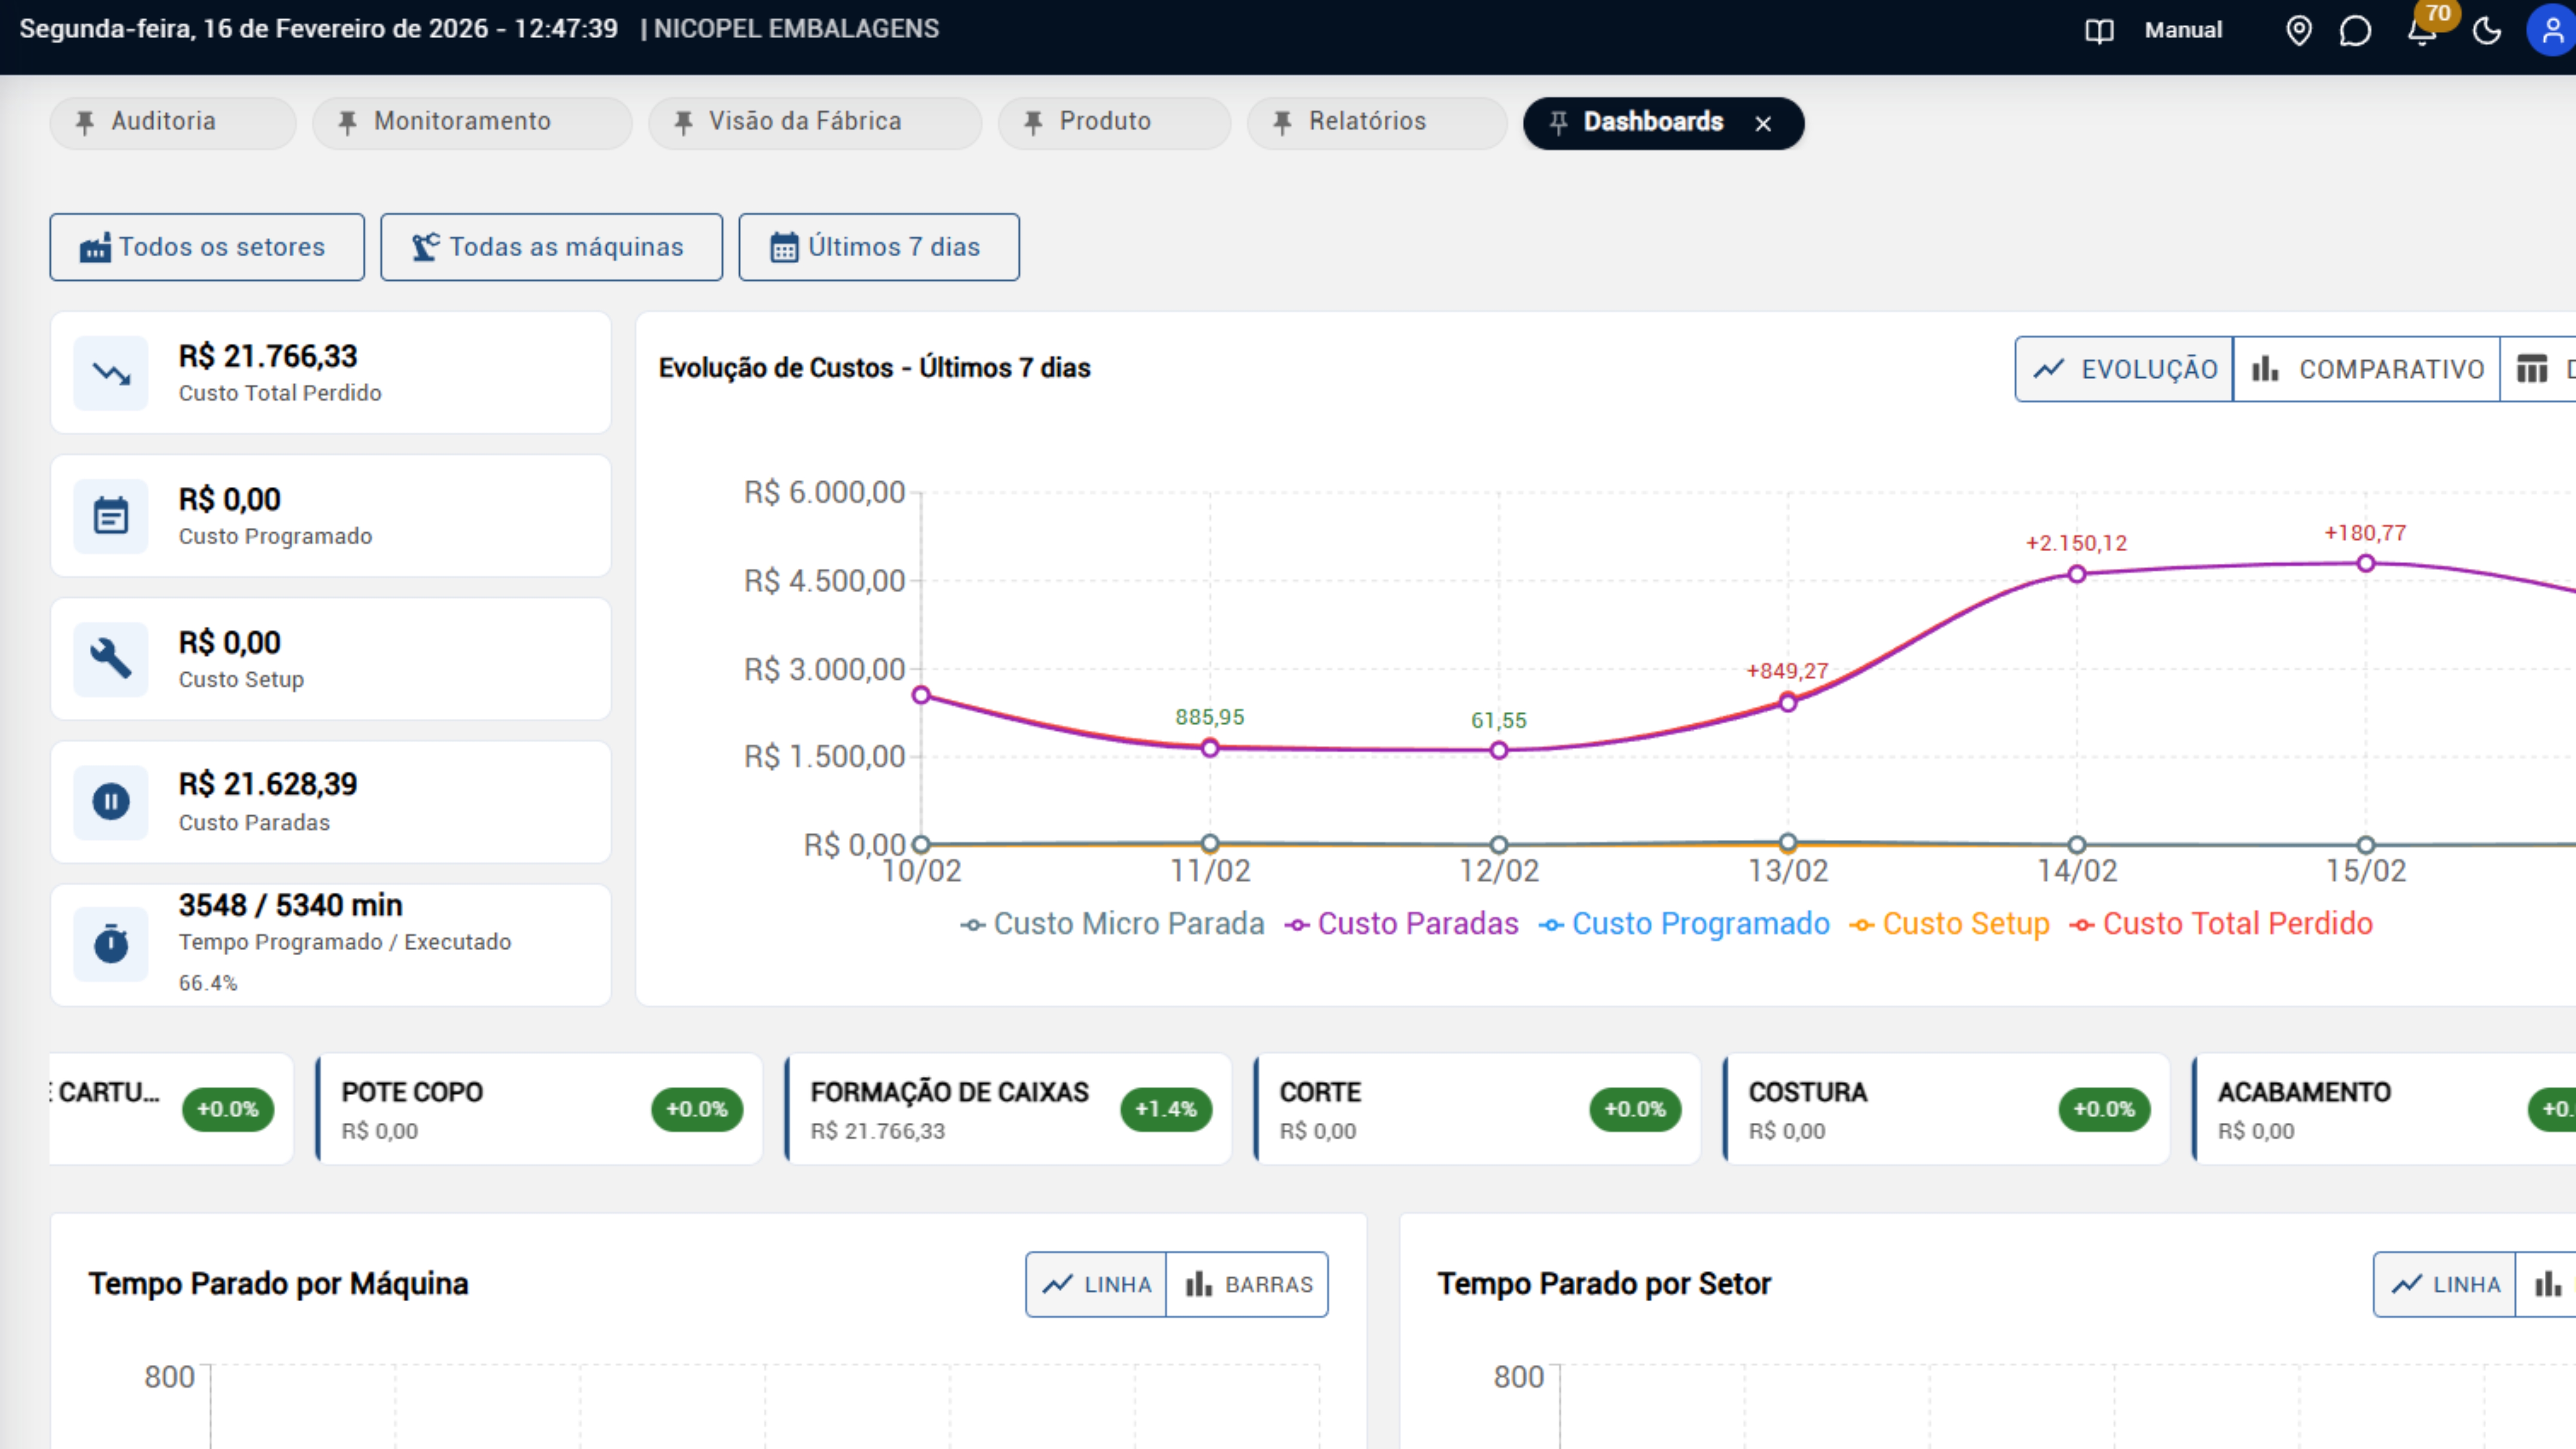The width and height of the screenshot is (2576, 1449).
Task: Click the pin icon on Relatórios tab
Action: click(x=1282, y=122)
